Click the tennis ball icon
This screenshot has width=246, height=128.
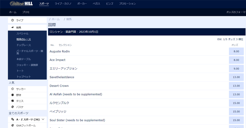point(13,101)
